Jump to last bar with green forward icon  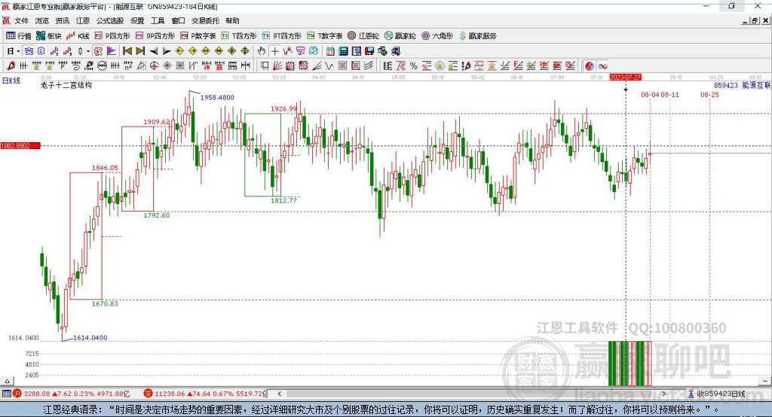pyautogui.click(x=140, y=51)
